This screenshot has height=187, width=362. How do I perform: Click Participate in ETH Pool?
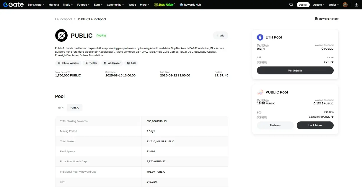tap(295, 71)
